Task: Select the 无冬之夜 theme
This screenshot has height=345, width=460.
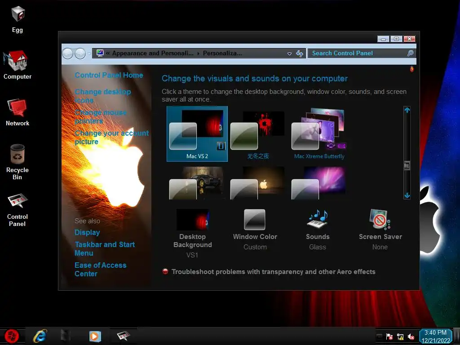Action: [x=258, y=134]
